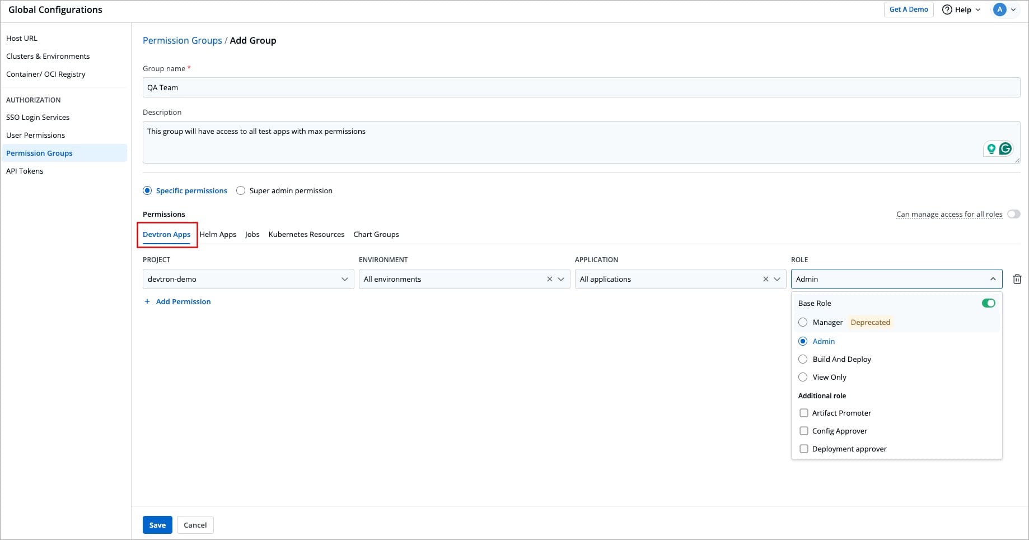Click the Grammarly icon in description box
The height and width of the screenshot is (540, 1029).
click(1005, 148)
